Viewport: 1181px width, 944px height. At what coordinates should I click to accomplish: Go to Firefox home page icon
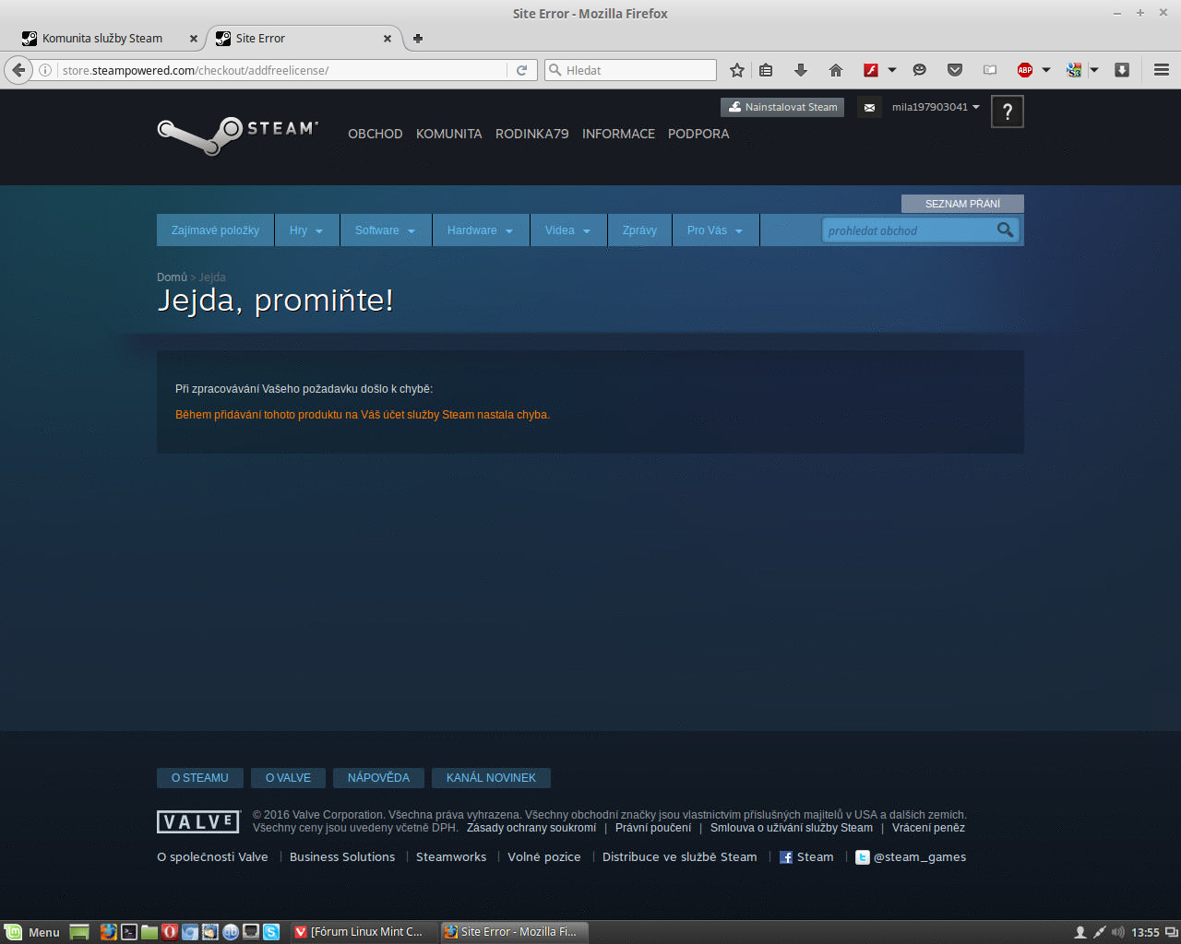pyautogui.click(x=836, y=70)
